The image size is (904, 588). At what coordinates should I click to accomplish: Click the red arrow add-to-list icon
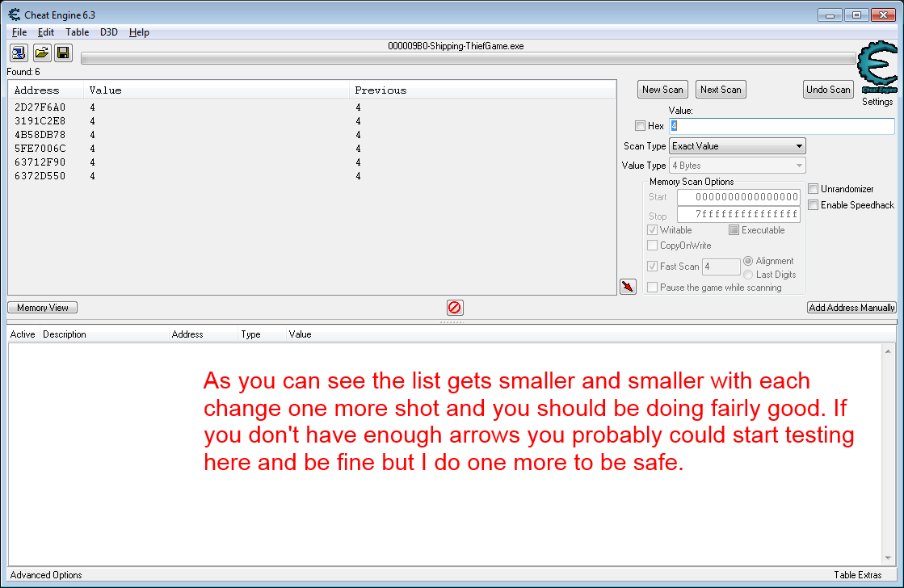tap(628, 287)
